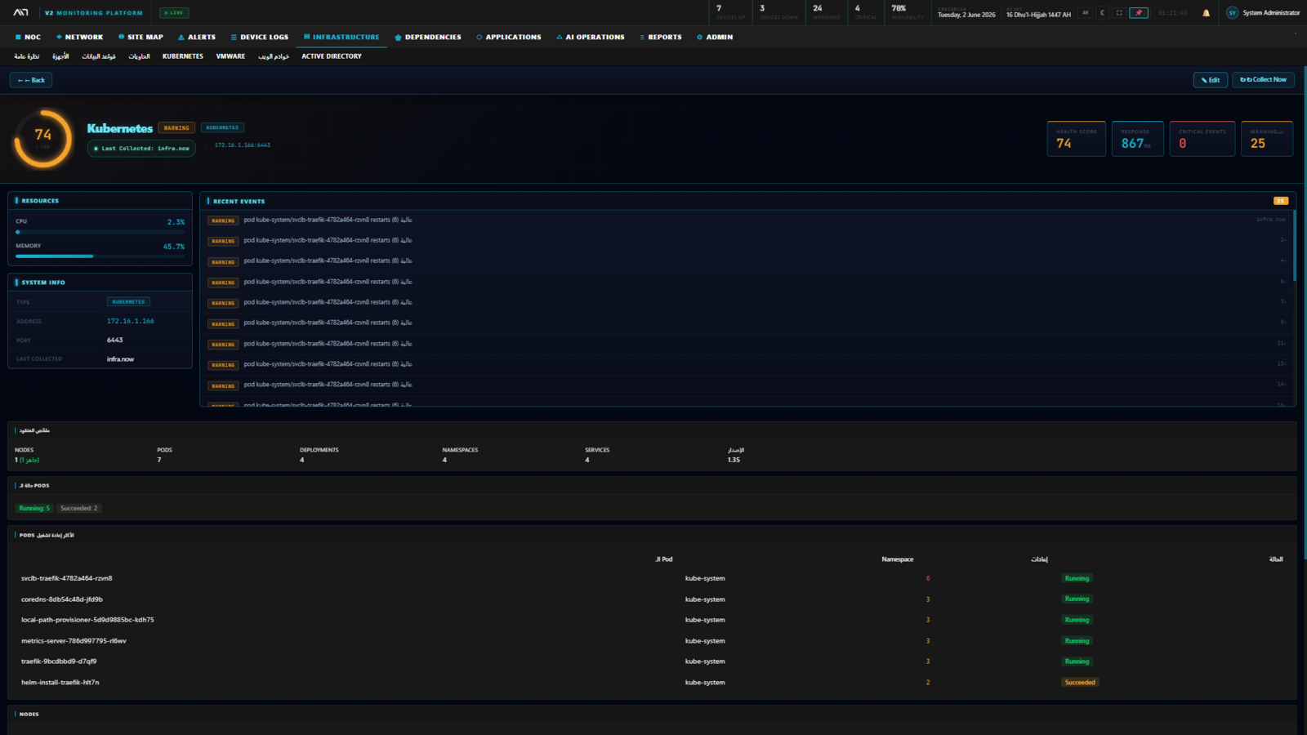The image size is (1307, 735).
Task: Go to Applications
Action: pos(509,37)
